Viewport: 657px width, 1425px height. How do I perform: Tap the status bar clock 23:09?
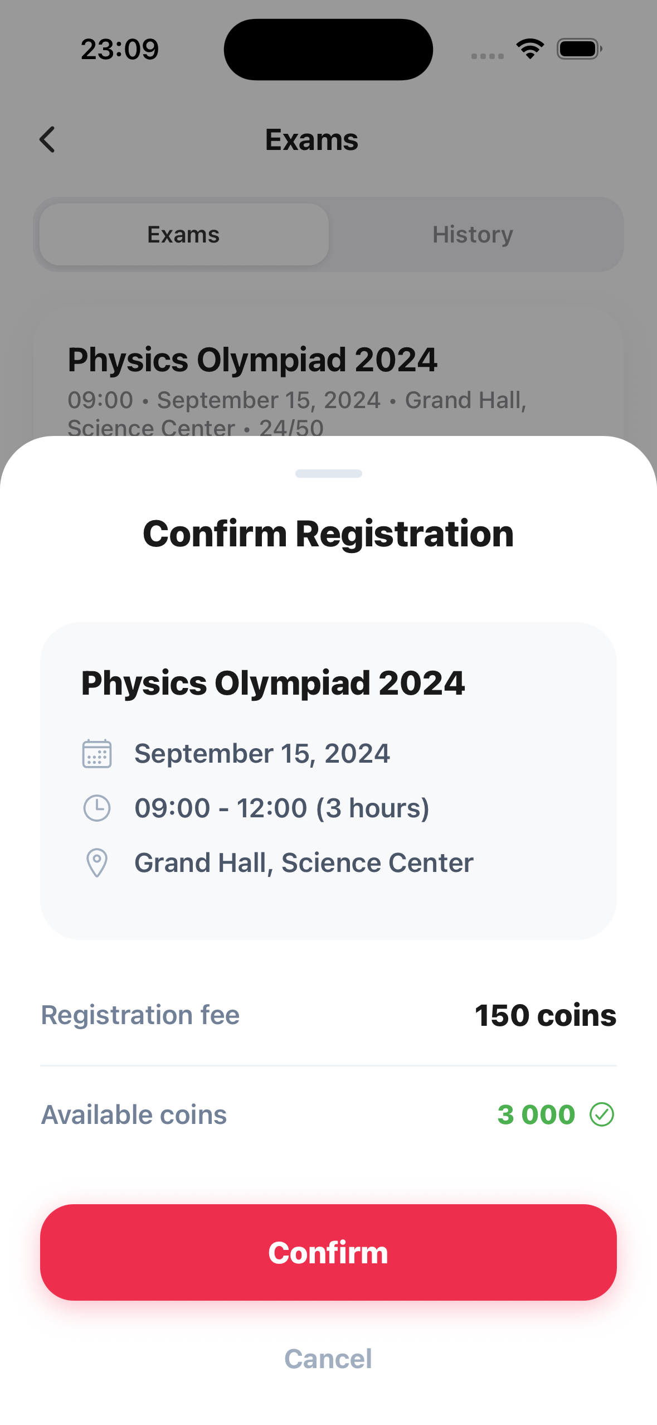[120, 49]
